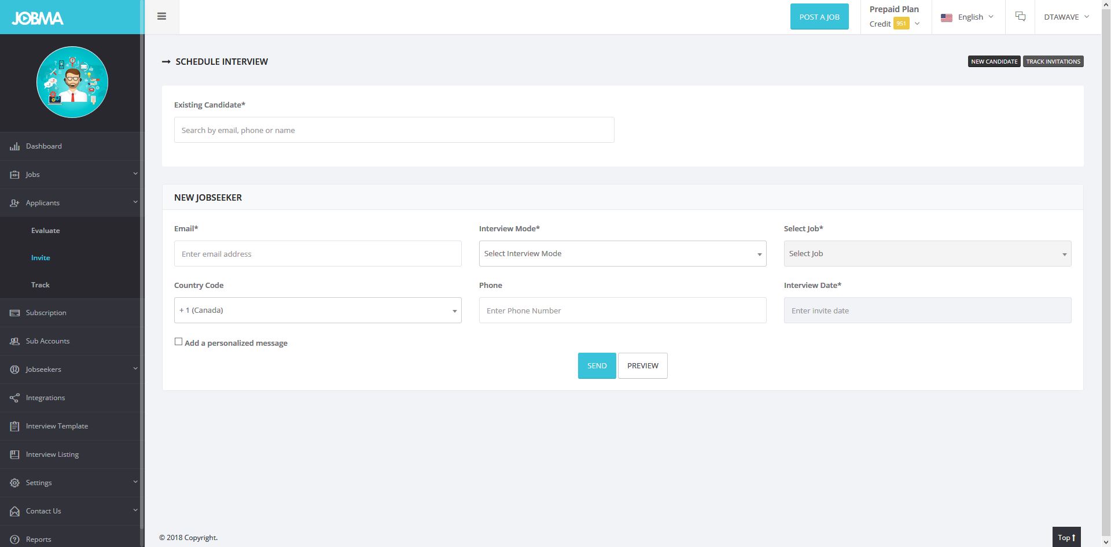Screen dimensions: 1111x547
Task: Click the Interview Listing icon
Action: (x=14, y=454)
